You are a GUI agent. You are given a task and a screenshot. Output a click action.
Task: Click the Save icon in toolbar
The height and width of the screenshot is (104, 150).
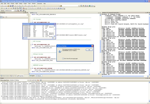[11, 6]
